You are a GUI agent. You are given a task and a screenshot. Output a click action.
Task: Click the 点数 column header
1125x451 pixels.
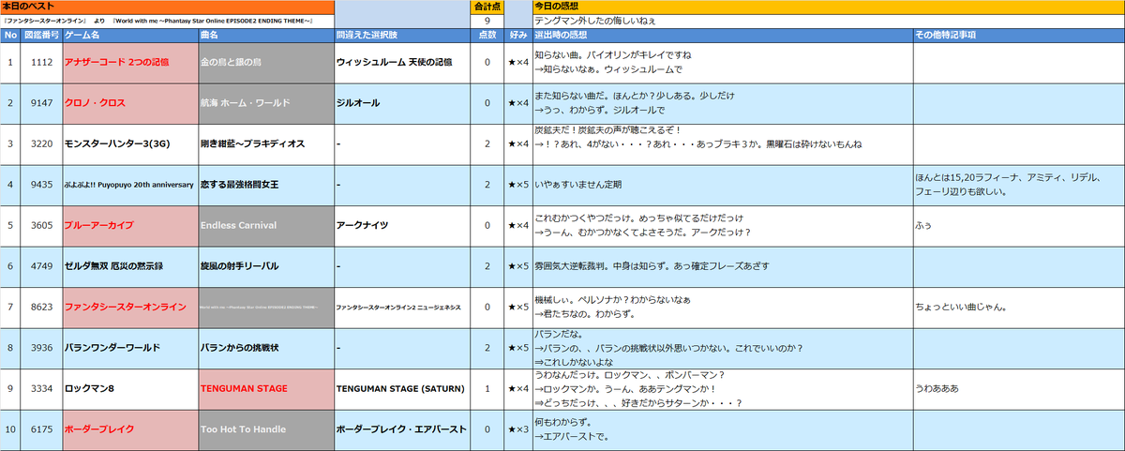[487, 35]
